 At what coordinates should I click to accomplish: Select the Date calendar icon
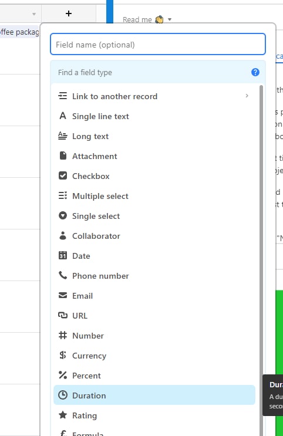click(63, 255)
